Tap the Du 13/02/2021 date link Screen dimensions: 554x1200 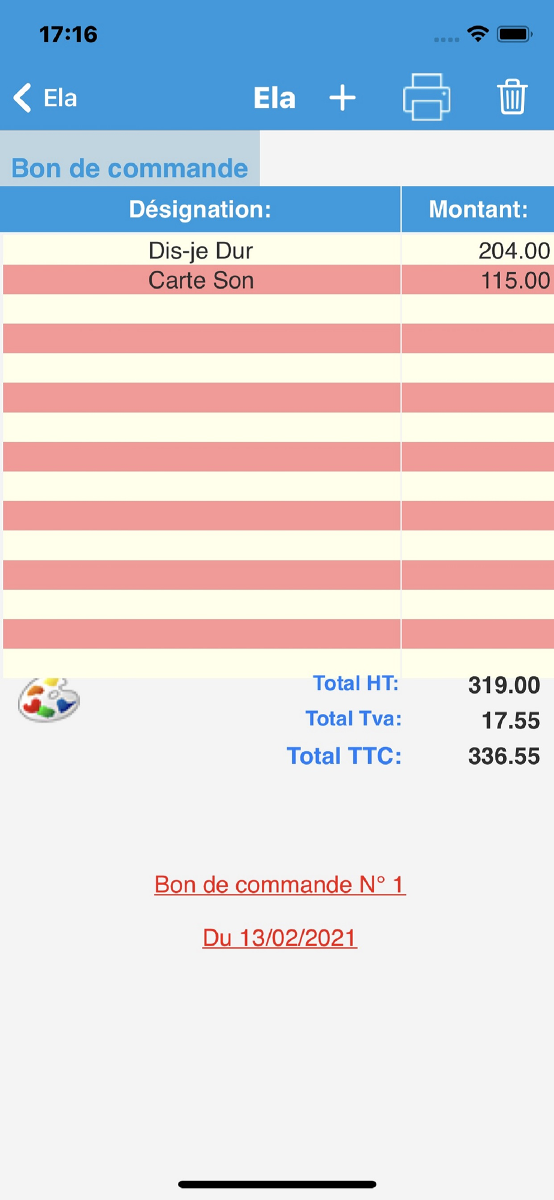tap(280, 938)
